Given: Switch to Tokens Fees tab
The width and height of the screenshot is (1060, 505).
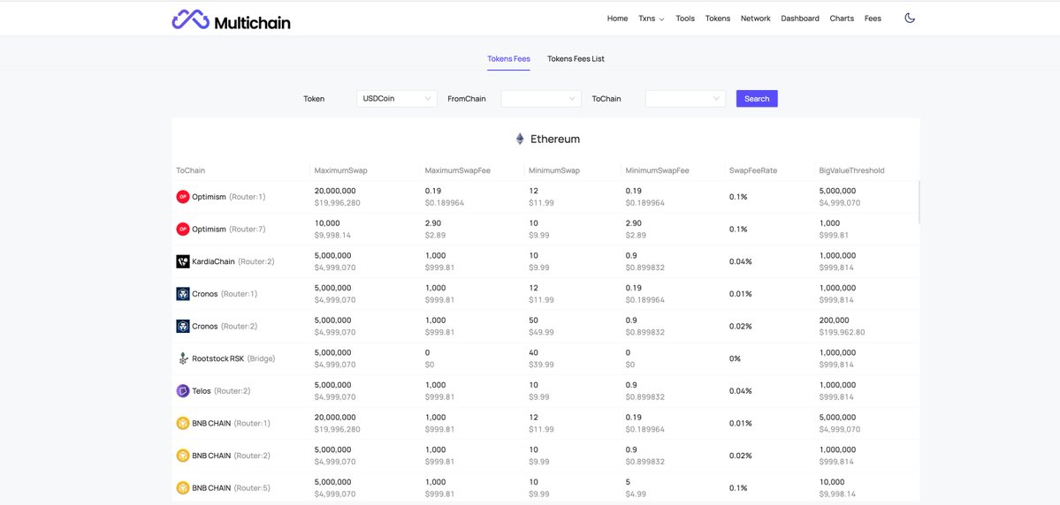Looking at the screenshot, I should pyautogui.click(x=508, y=59).
